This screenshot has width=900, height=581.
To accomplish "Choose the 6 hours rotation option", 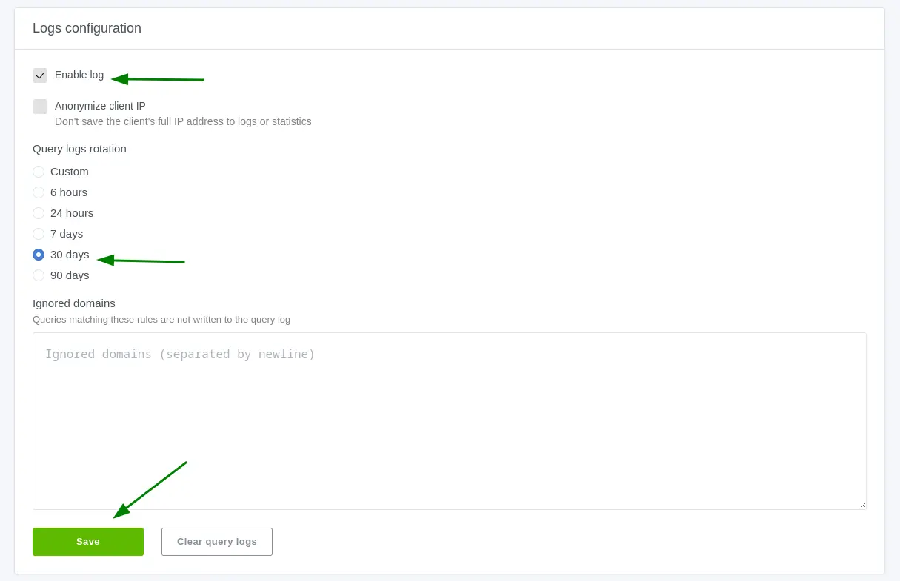I will pos(39,192).
